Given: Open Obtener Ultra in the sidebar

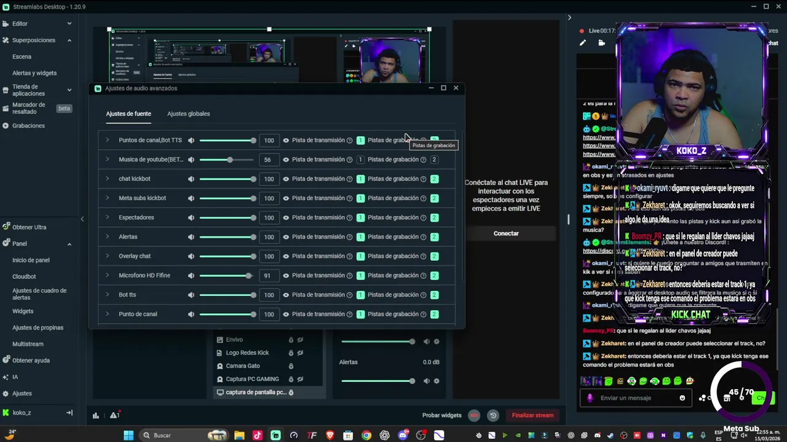Looking at the screenshot, I should click(29, 227).
